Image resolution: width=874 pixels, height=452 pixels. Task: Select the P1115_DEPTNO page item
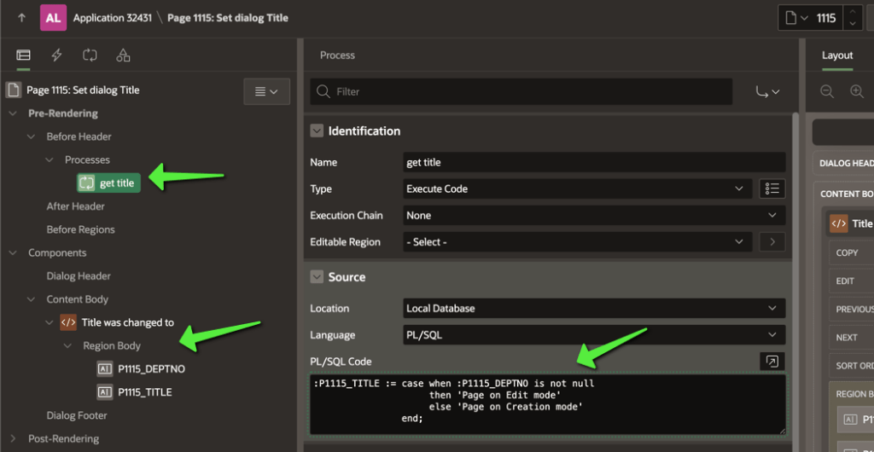tap(150, 369)
